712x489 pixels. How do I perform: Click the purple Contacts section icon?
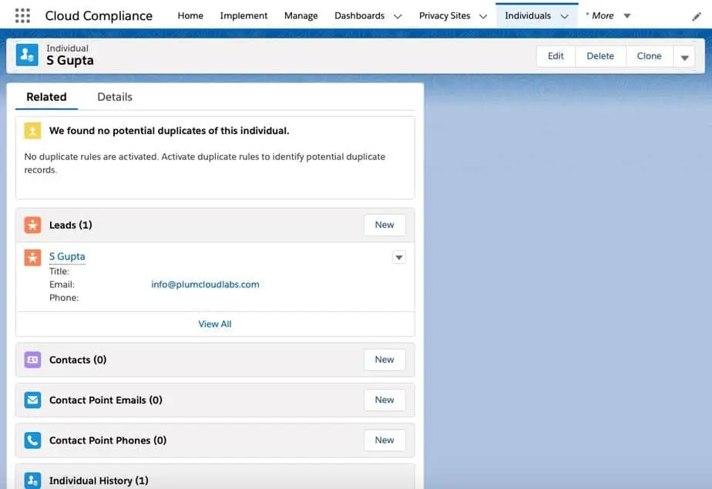(32, 360)
